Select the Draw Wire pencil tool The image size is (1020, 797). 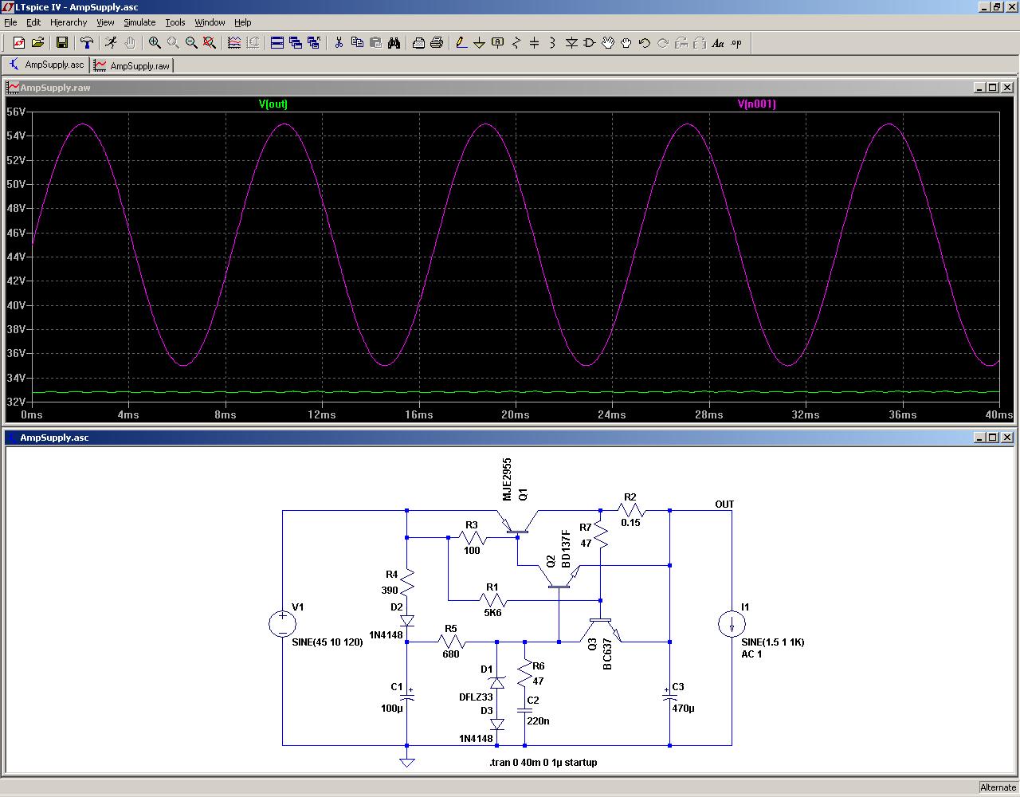[461, 43]
